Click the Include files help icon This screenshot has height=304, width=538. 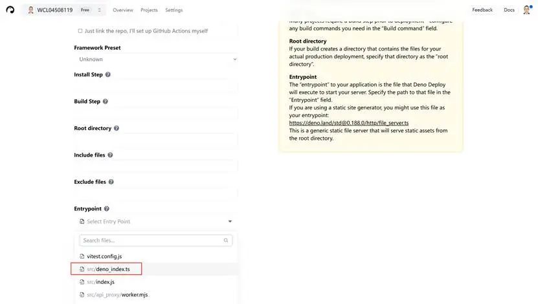pos(111,155)
